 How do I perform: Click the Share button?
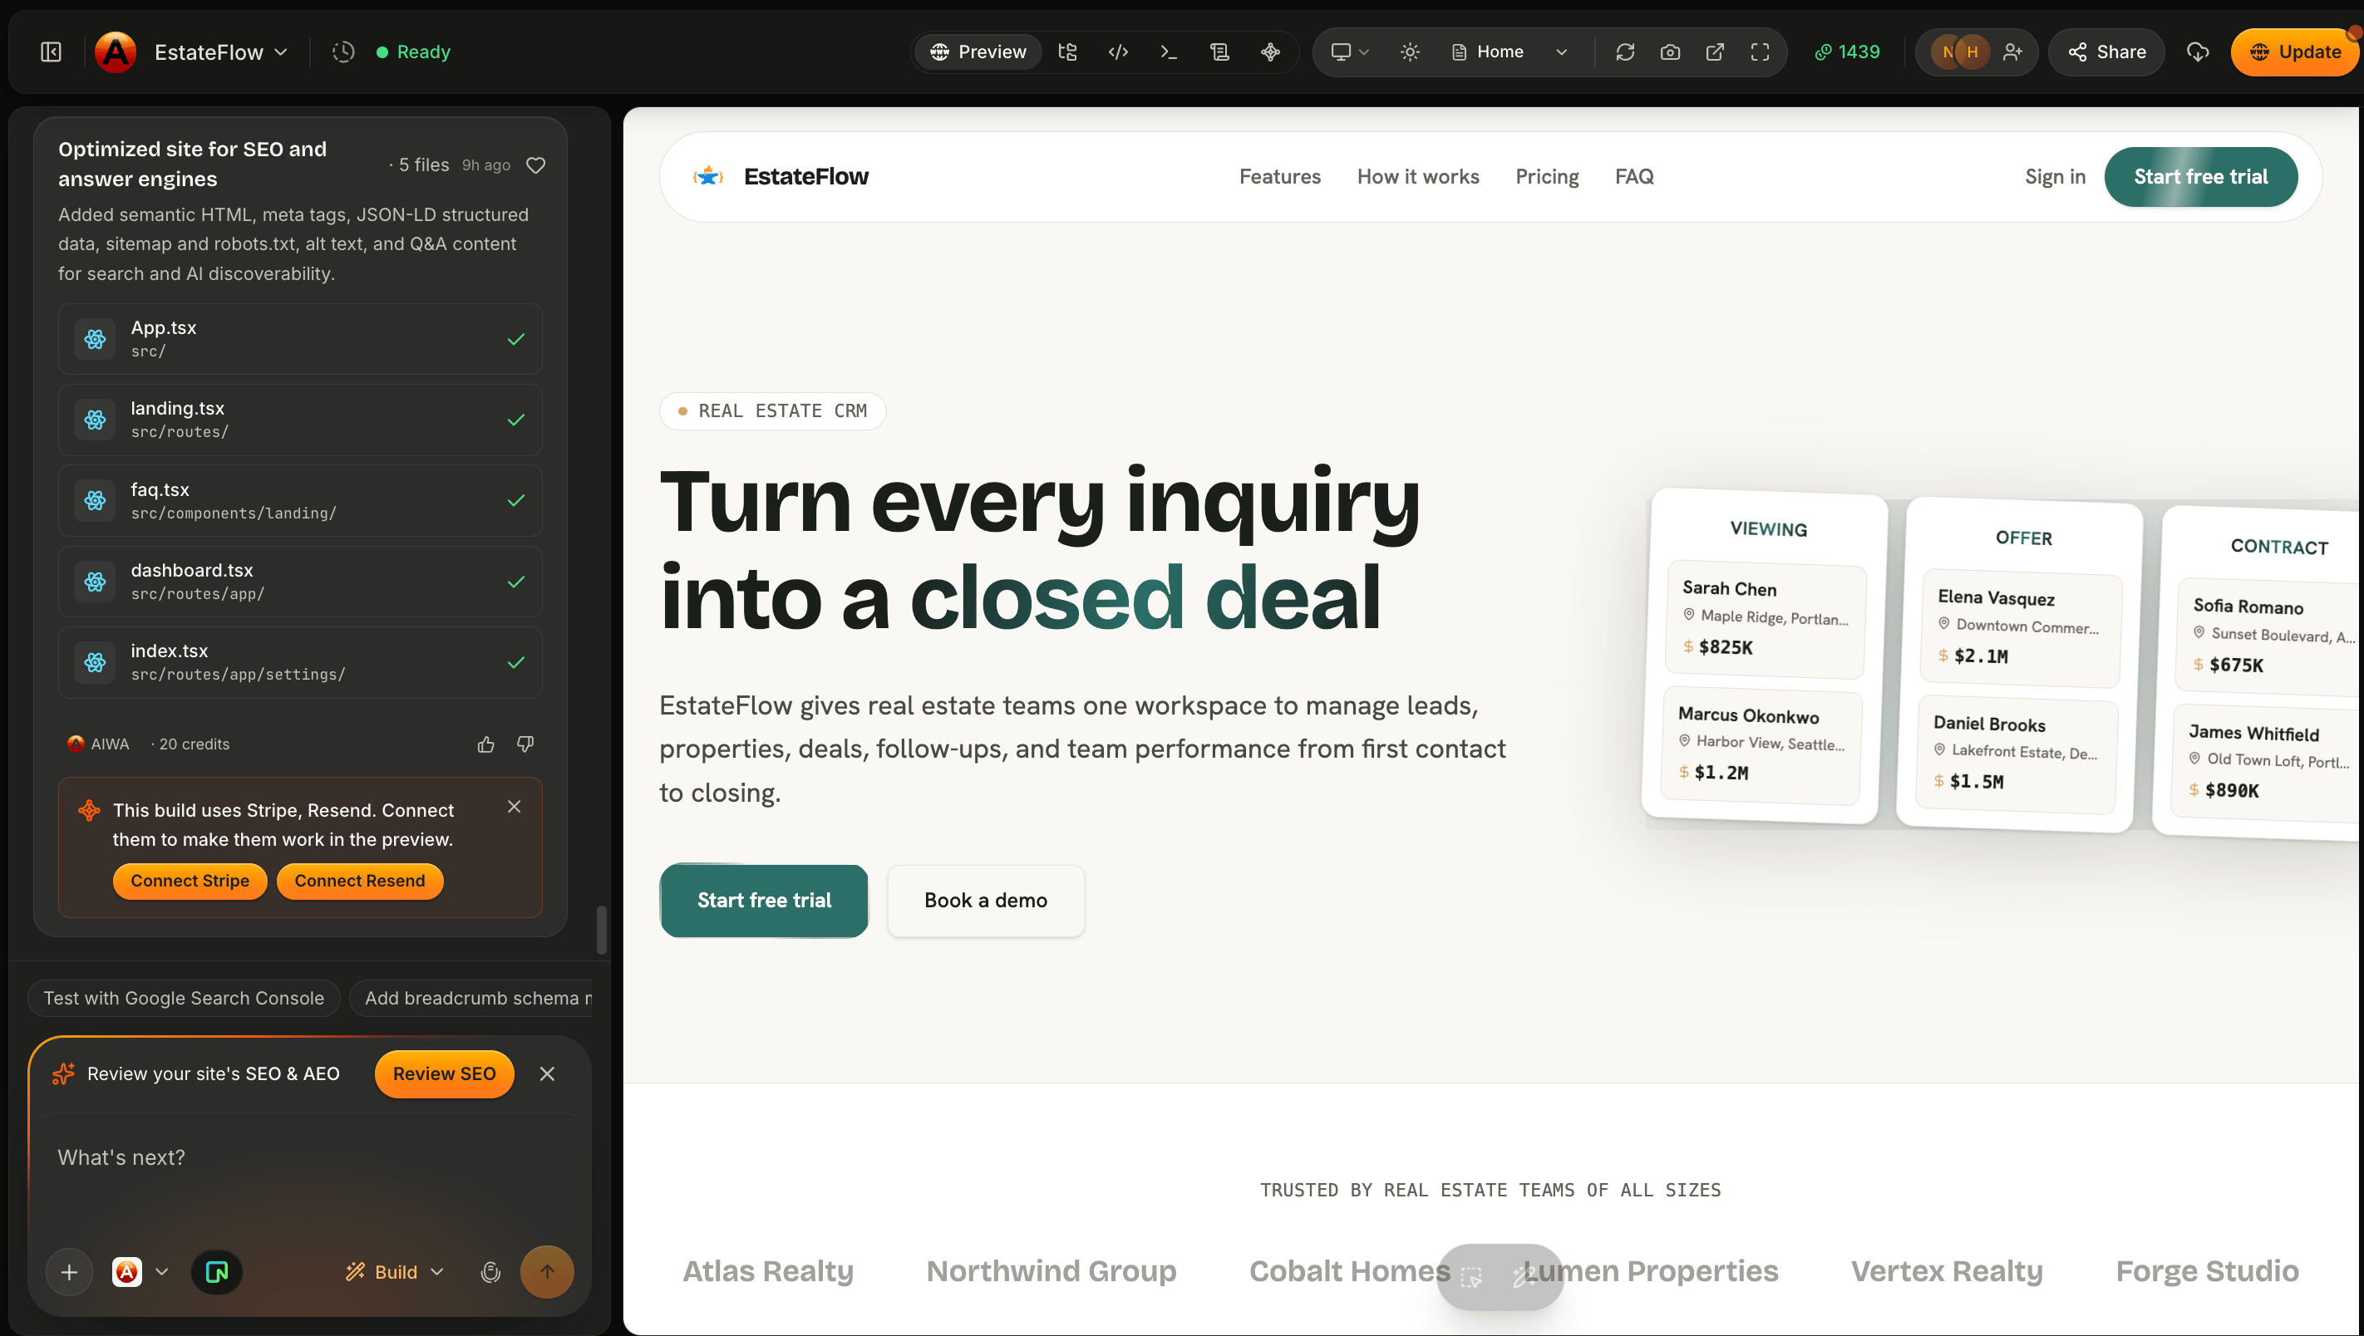click(x=2106, y=52)
